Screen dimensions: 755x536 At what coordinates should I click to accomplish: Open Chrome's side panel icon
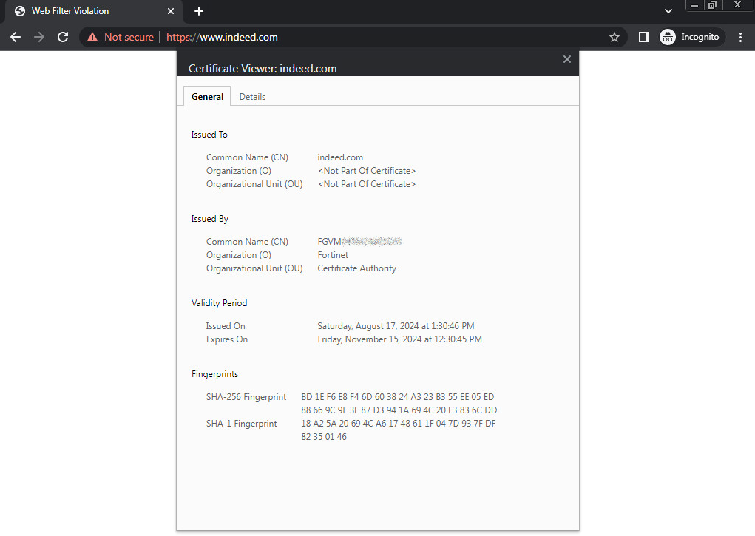pos(643,36)
